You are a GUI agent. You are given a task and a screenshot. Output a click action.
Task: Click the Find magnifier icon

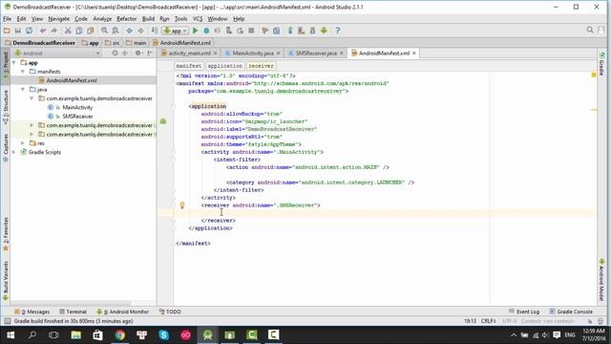104,31
